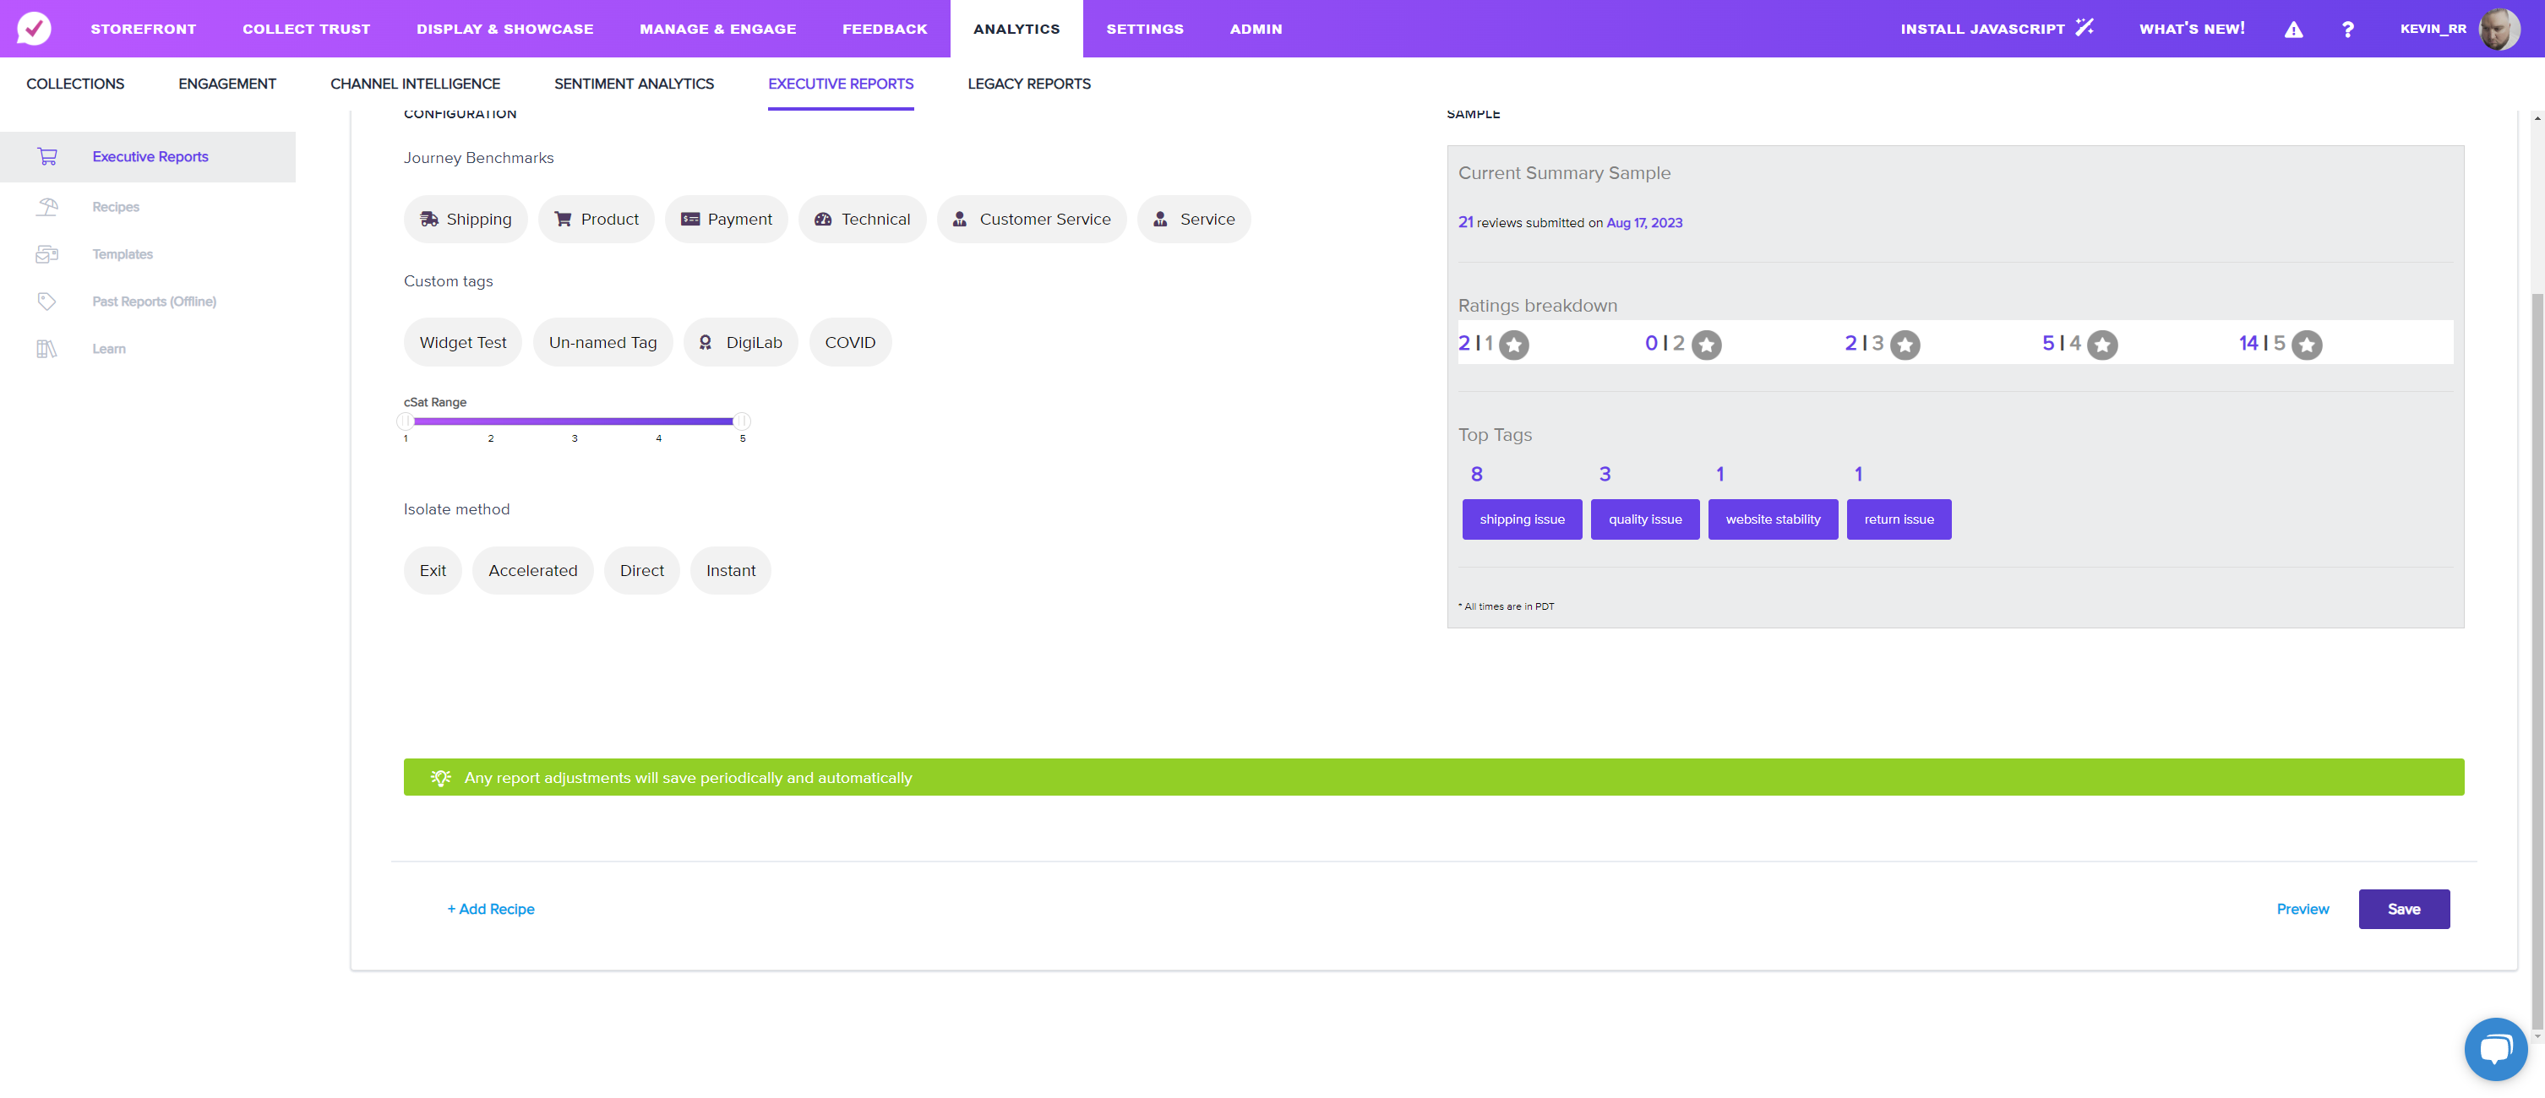
Task: Open the Settings top menu
Action: tap(1144, 29)
